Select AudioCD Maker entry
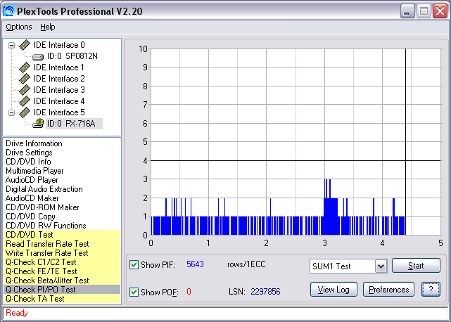Viewport: 451px width, 322px height. tap(32, 198)
